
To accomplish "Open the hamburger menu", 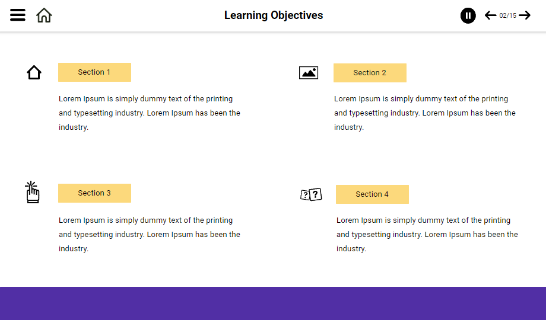I will (x=18, y=15).
